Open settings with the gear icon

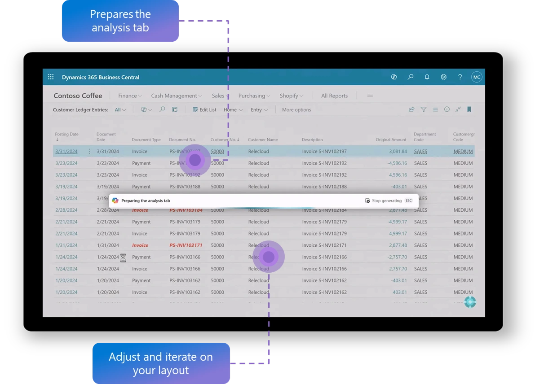click(443, 77)
